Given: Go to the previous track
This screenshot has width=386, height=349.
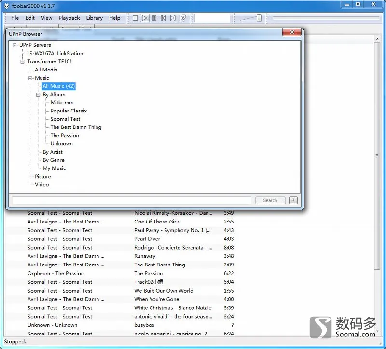Looking at the screenshot, I should click(164, 18).
